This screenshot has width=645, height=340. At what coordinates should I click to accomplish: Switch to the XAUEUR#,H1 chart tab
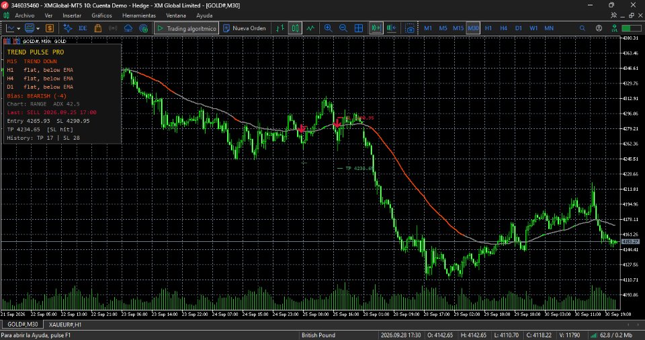[x=65, y=325]
